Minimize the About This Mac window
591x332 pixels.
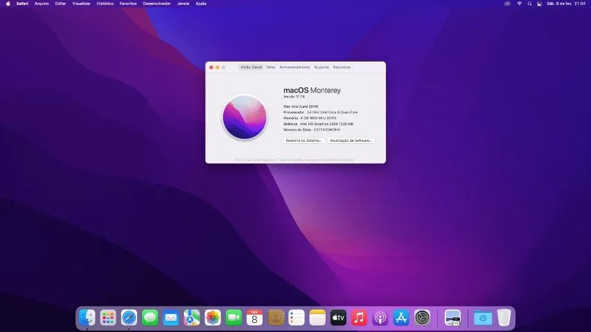pos(218,67)
